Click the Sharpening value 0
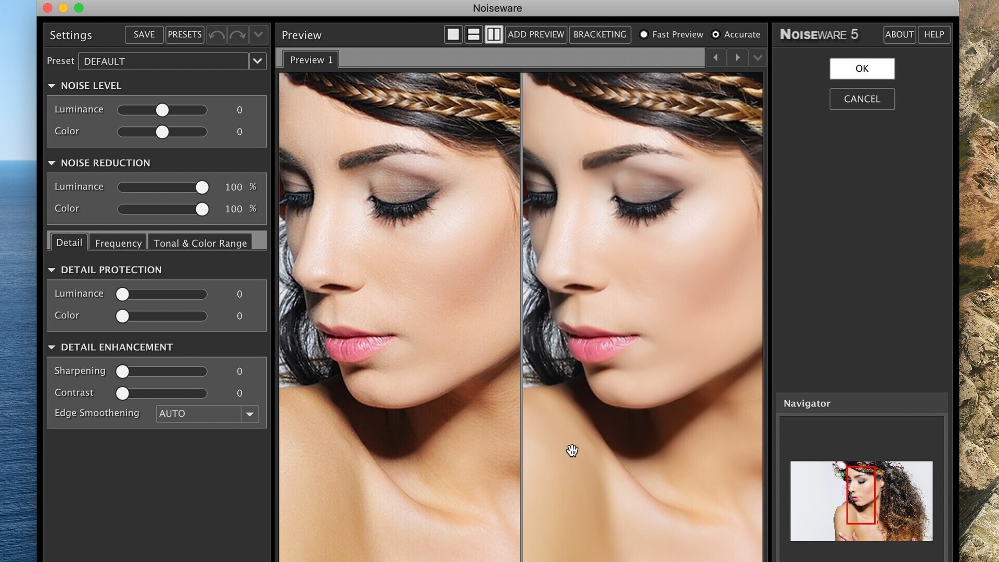Screen dimensions: 999x562 (239, 371)
